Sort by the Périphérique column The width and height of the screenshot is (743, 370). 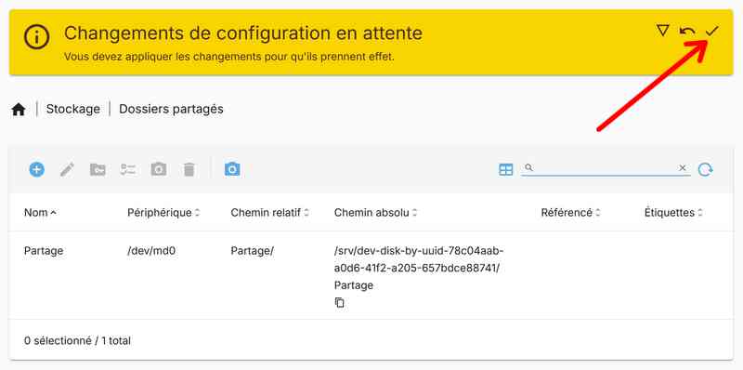163,213
